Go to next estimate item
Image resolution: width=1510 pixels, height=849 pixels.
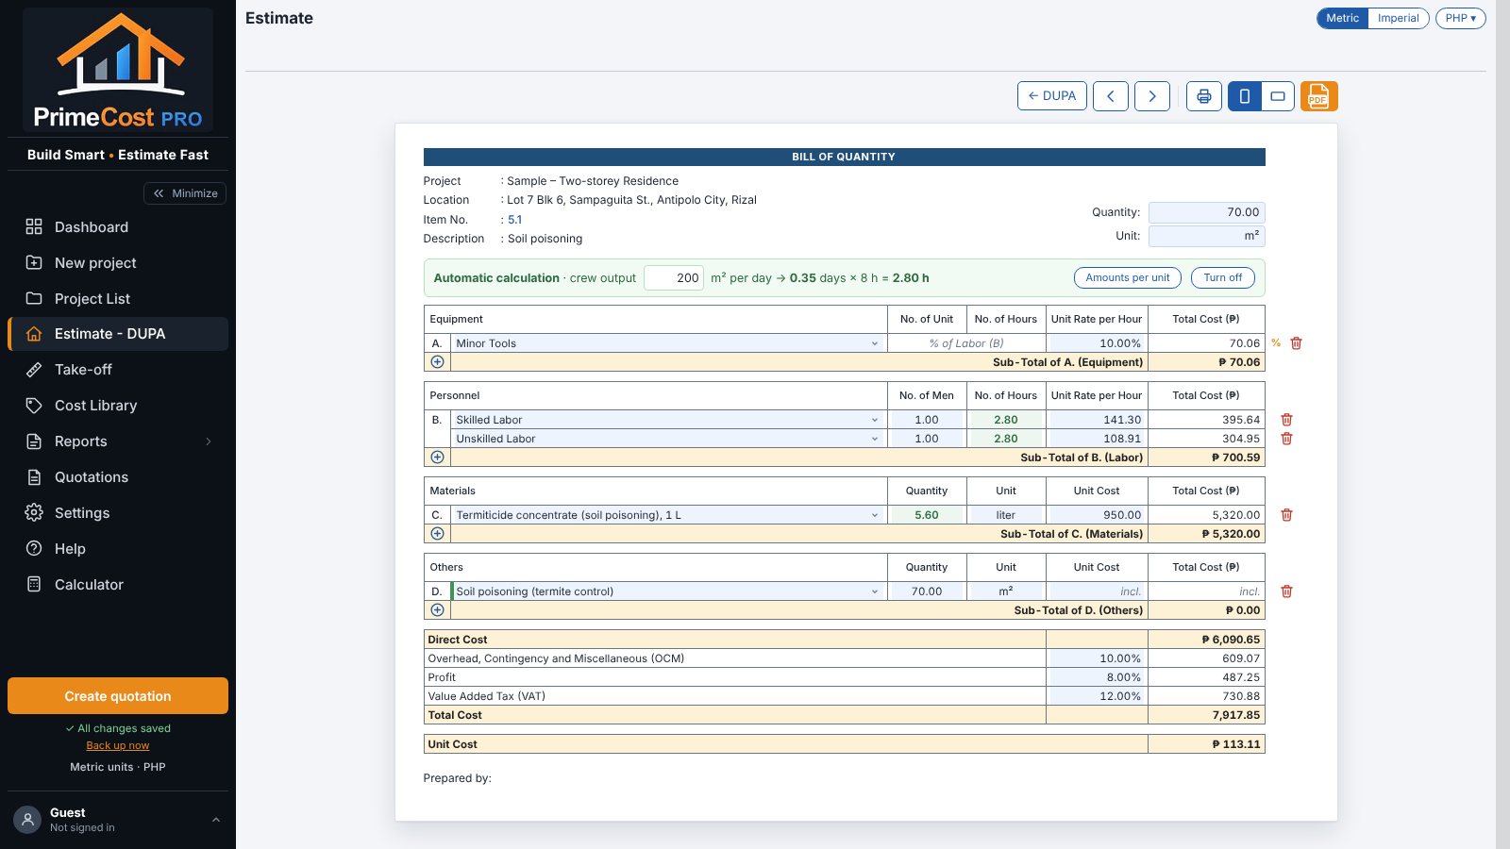point(1152,96)
